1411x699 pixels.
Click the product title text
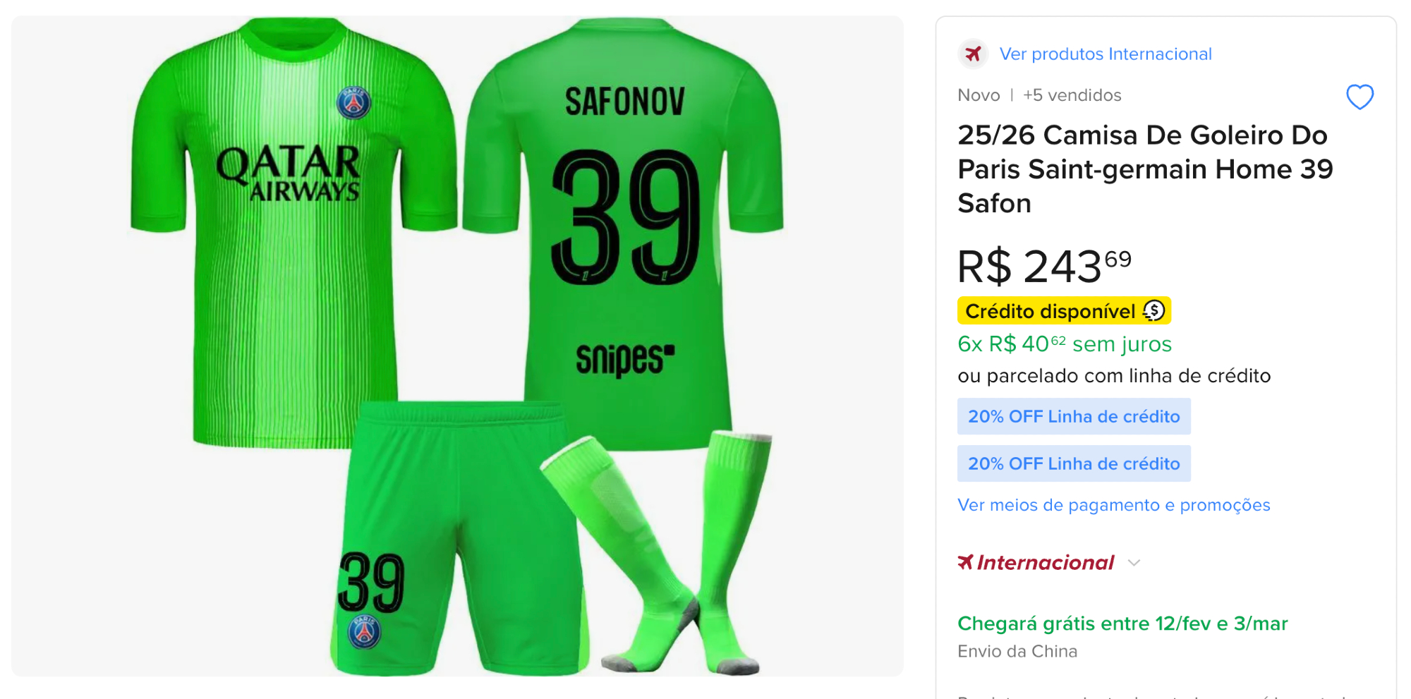pos(1144,169)
